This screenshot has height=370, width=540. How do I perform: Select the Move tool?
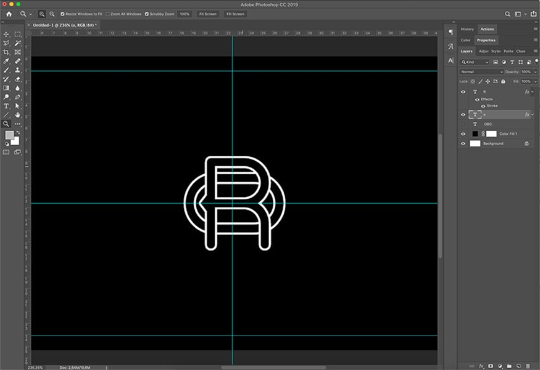[6, 34]
